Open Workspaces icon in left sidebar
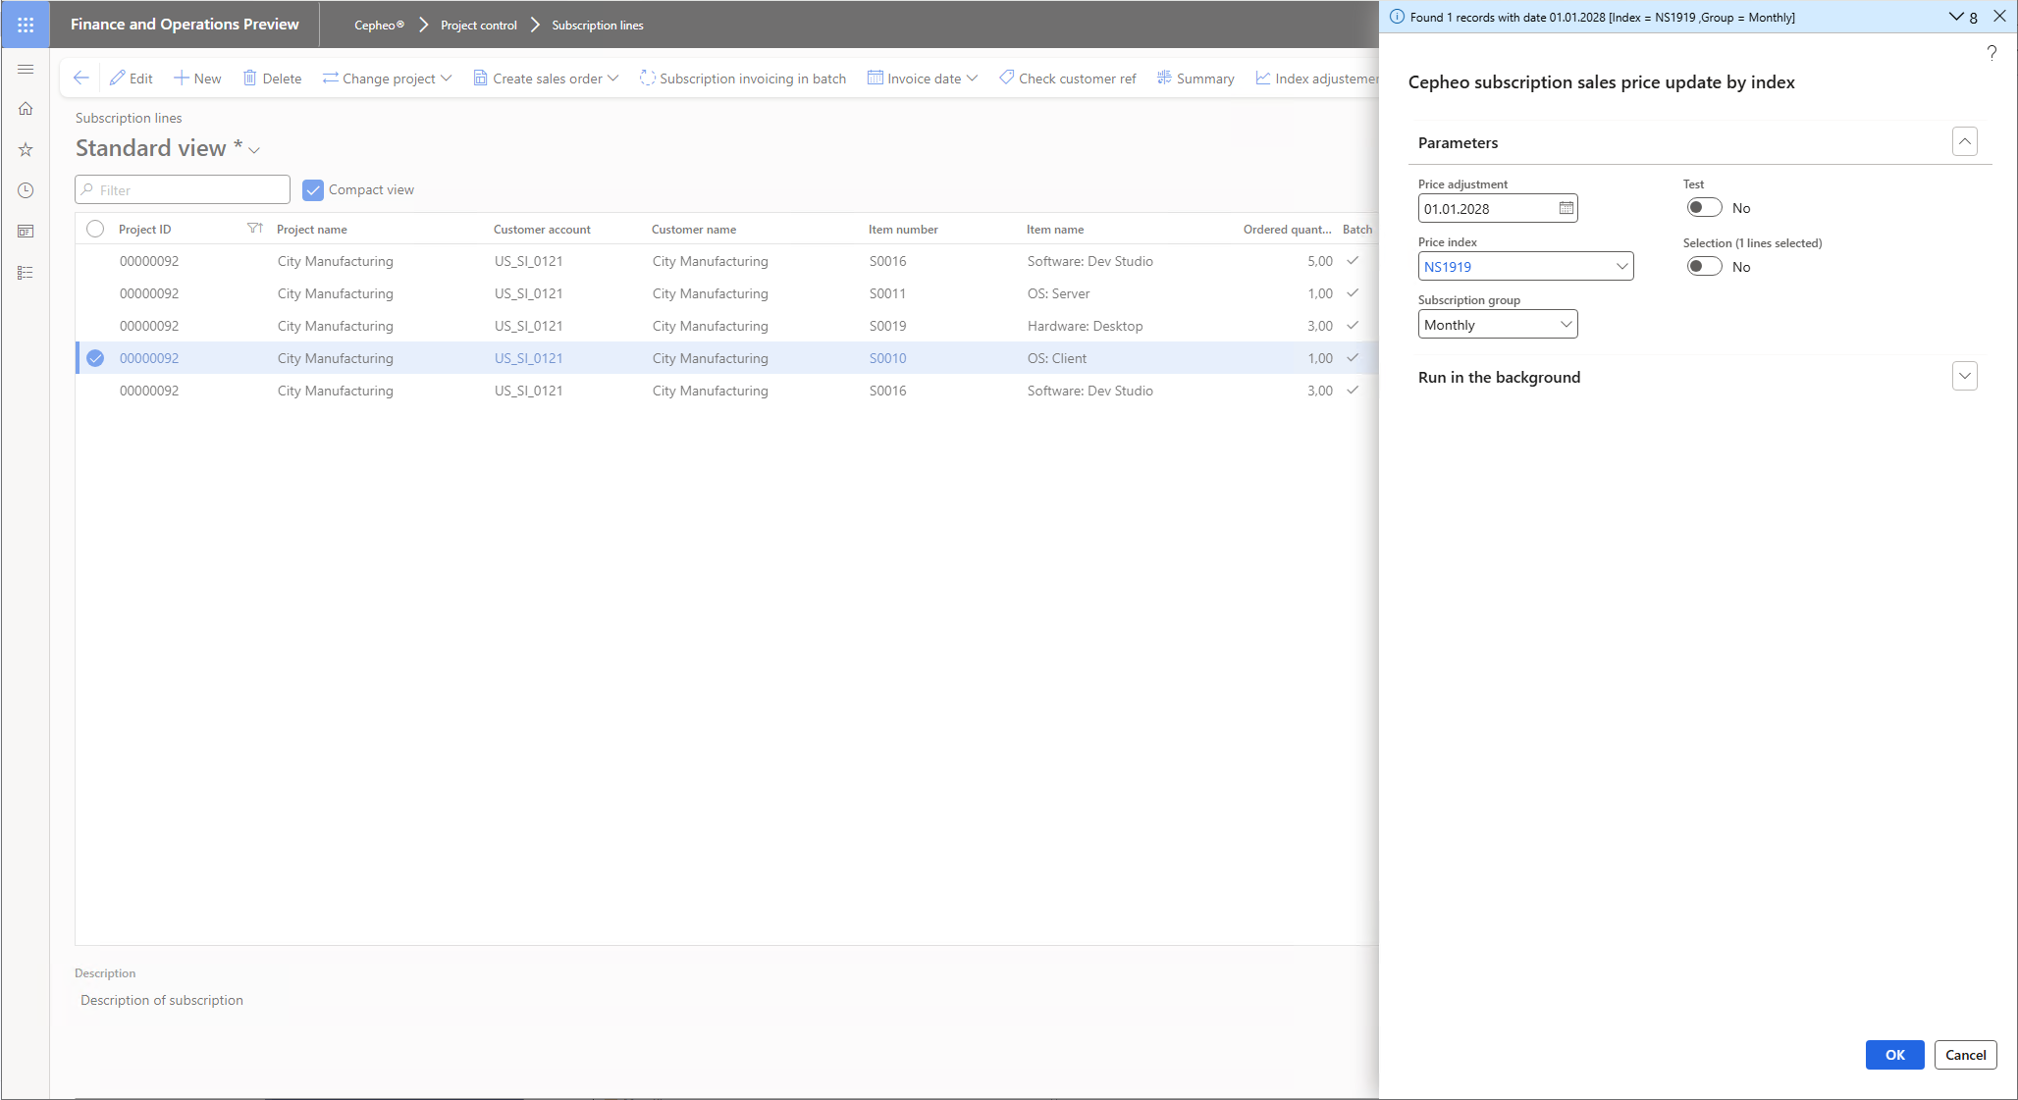 click(26, 232)
